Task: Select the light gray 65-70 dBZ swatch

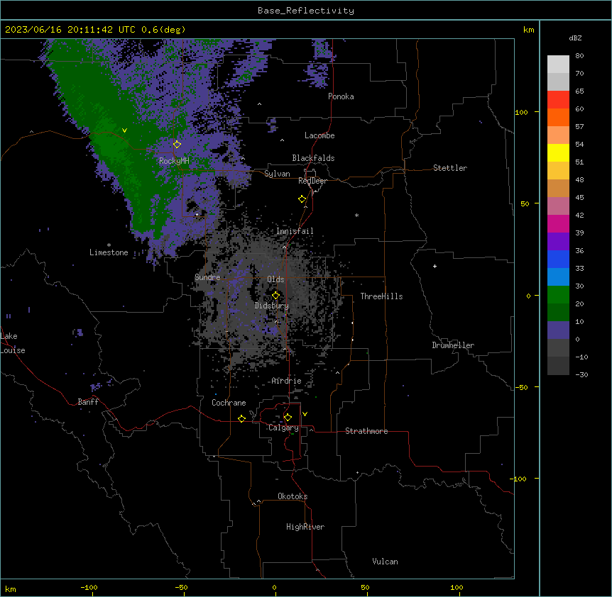Action: click(558, 82)
